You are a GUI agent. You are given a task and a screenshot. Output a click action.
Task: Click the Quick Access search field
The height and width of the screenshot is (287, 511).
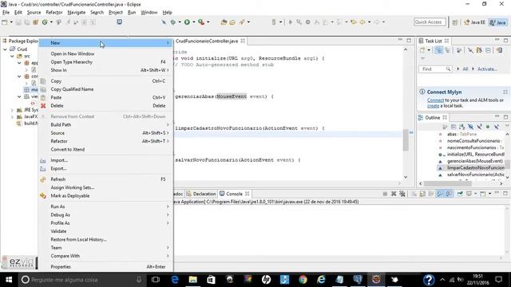(x=430, y=22)
